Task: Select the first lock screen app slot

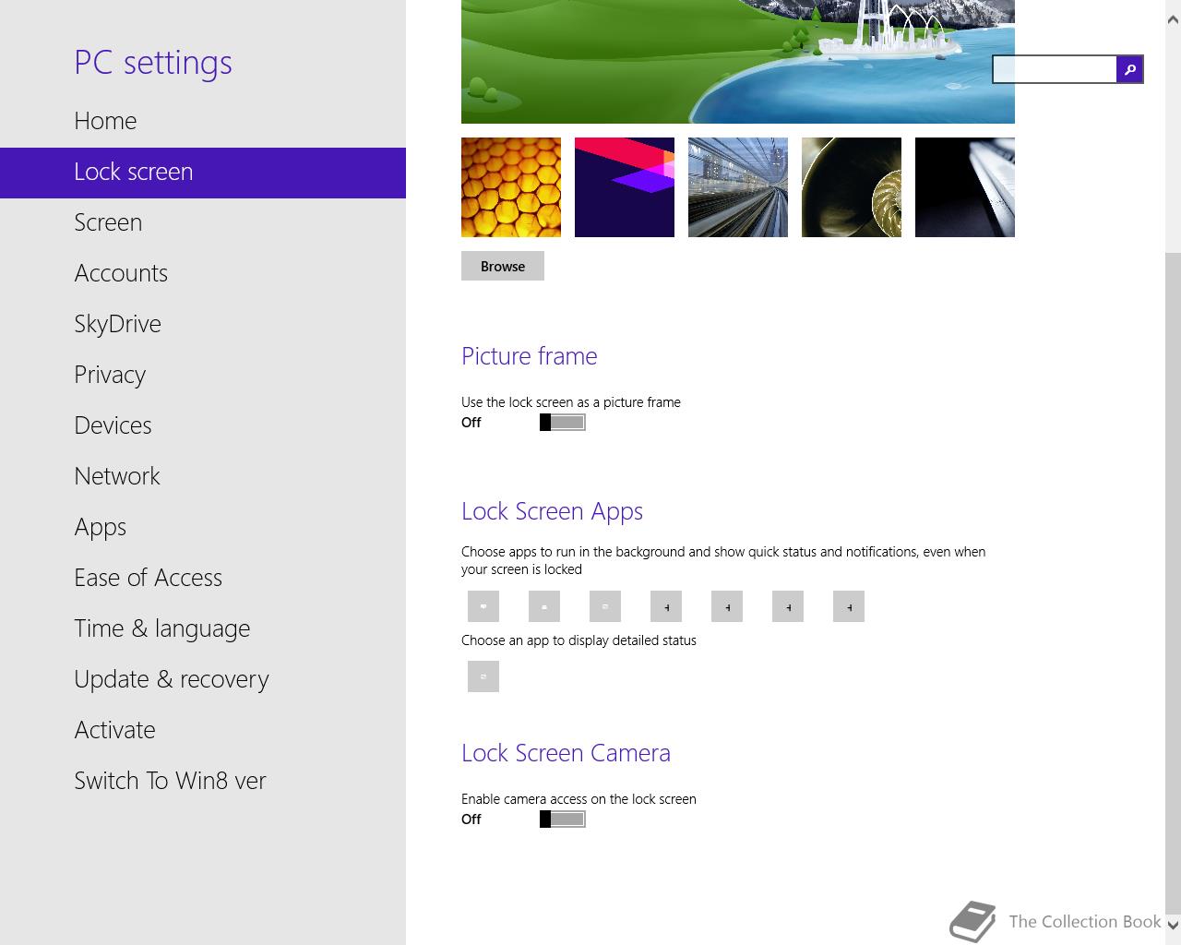Action: [483, 606]
